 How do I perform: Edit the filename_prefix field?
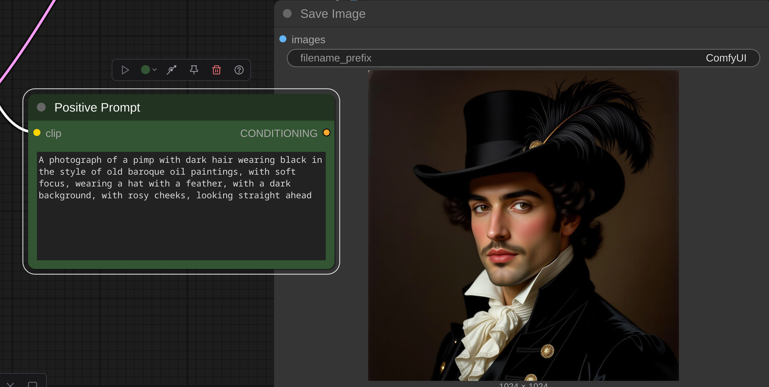click(523, 58)
